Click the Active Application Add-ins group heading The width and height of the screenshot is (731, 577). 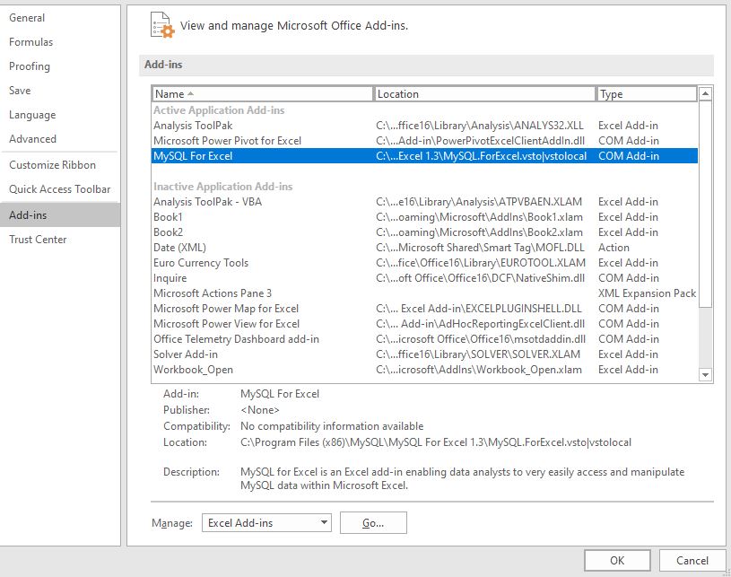(219, 110)
